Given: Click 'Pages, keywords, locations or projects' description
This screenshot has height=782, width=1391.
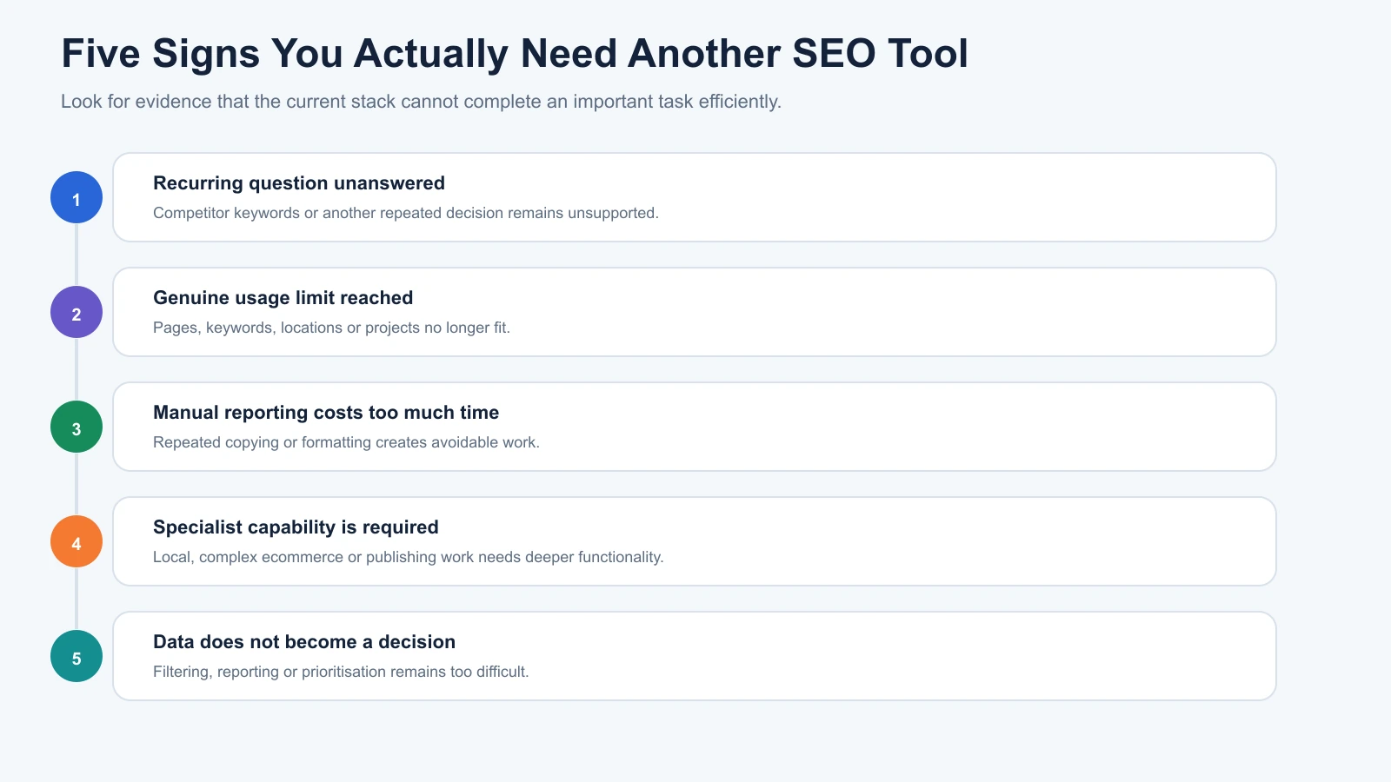Looking at the screenshot, I should tap(331, 328).
